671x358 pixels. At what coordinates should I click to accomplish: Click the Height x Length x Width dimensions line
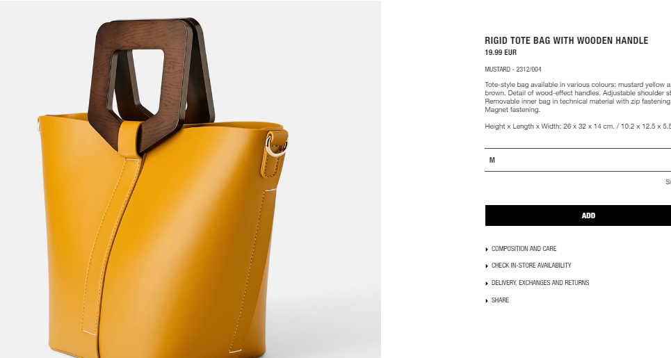[x=578, y=127]
